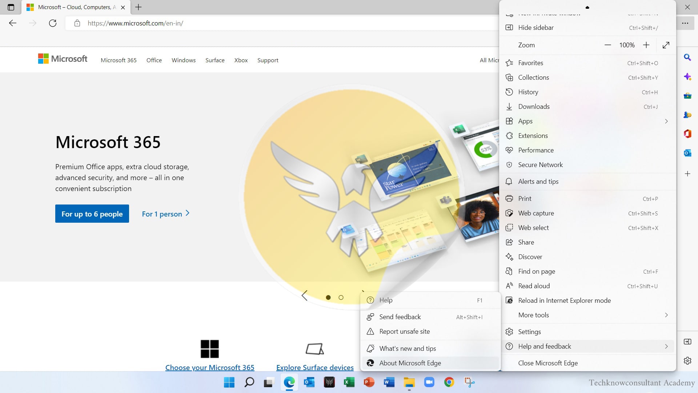This screenshot has width=698, height=393.
Task: Open Zoom app from taskbar
Action: [429, 382]
